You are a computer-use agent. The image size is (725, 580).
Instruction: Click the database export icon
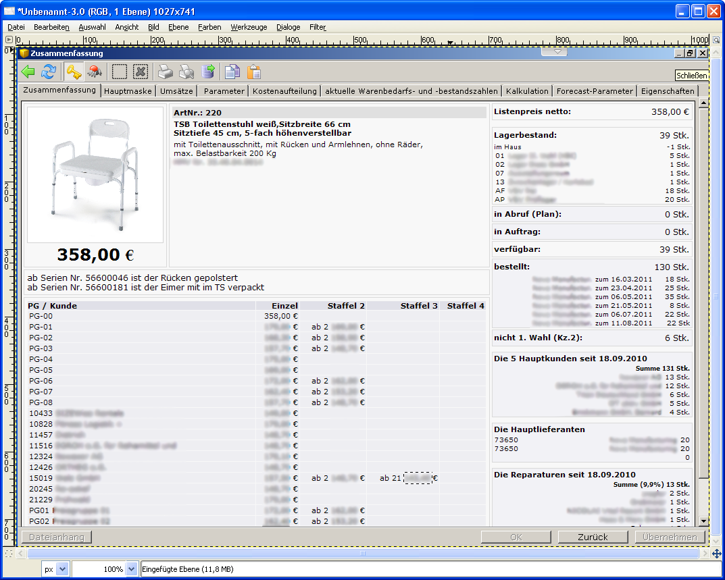pos(207,72)
